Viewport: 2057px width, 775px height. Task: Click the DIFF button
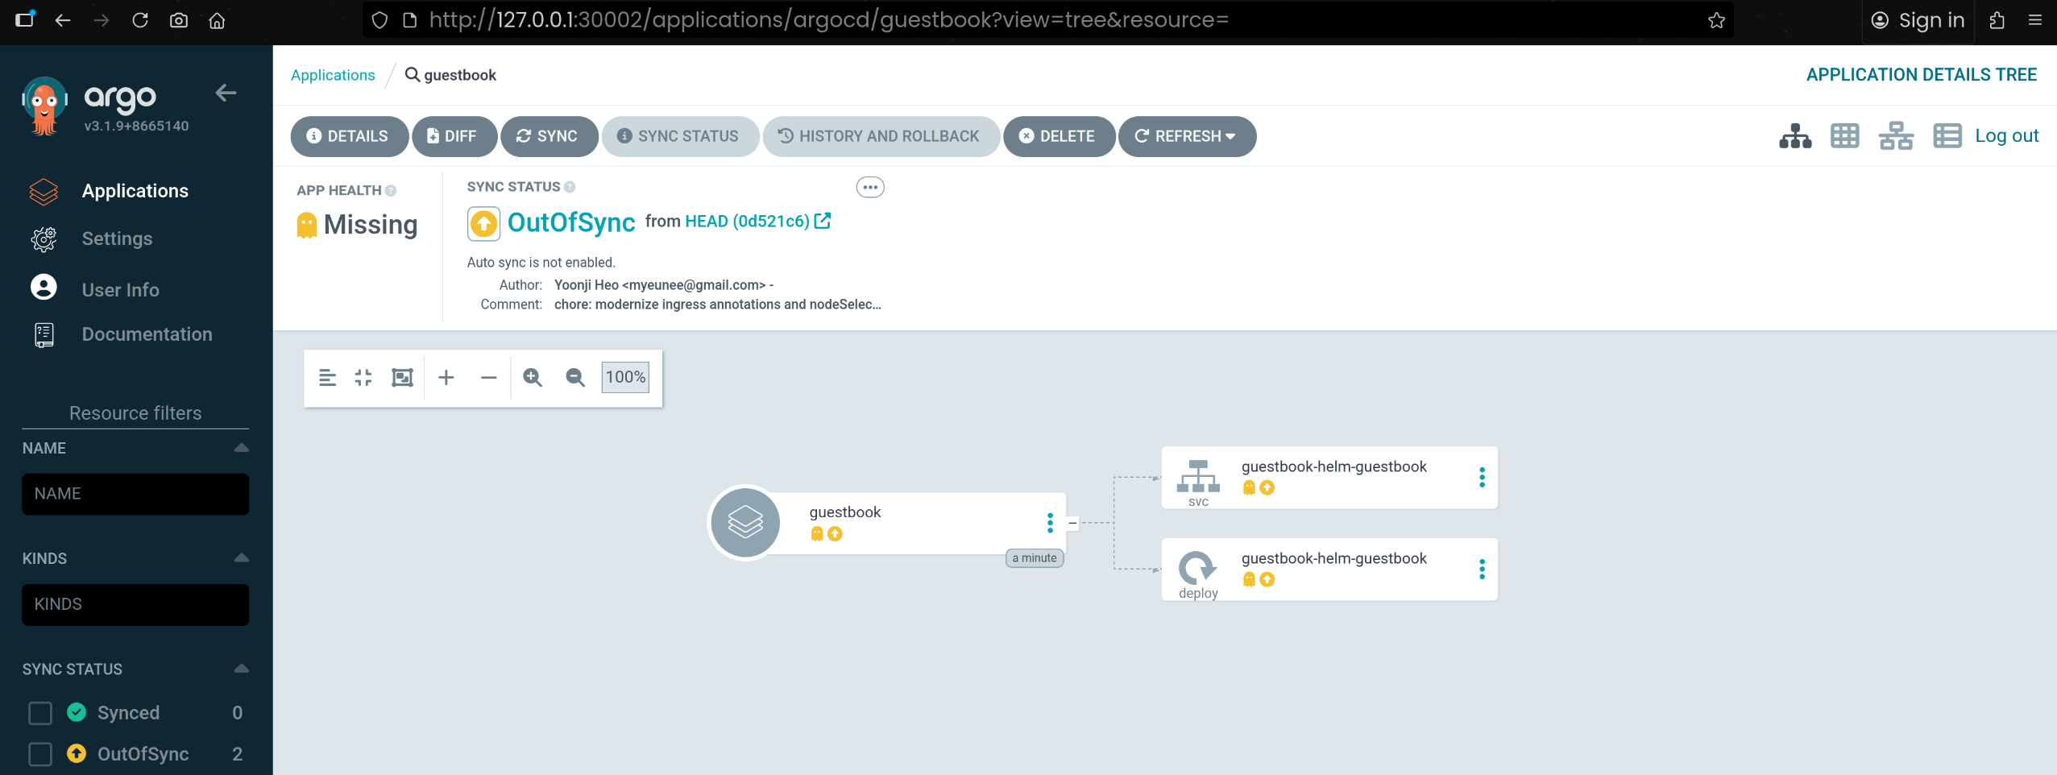[x=454, y=136]
